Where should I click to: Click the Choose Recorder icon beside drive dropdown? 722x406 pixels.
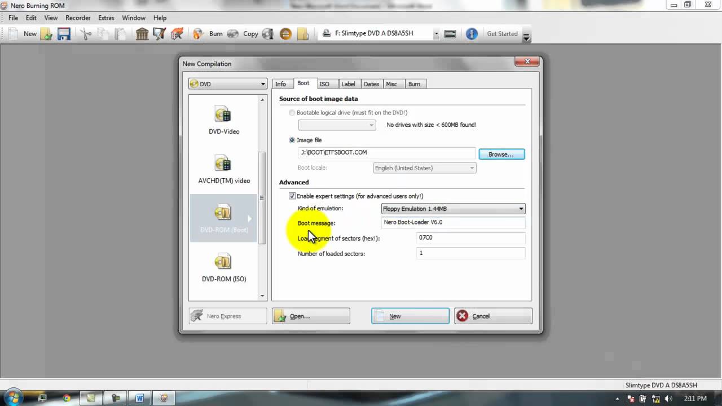click(450, 34)
